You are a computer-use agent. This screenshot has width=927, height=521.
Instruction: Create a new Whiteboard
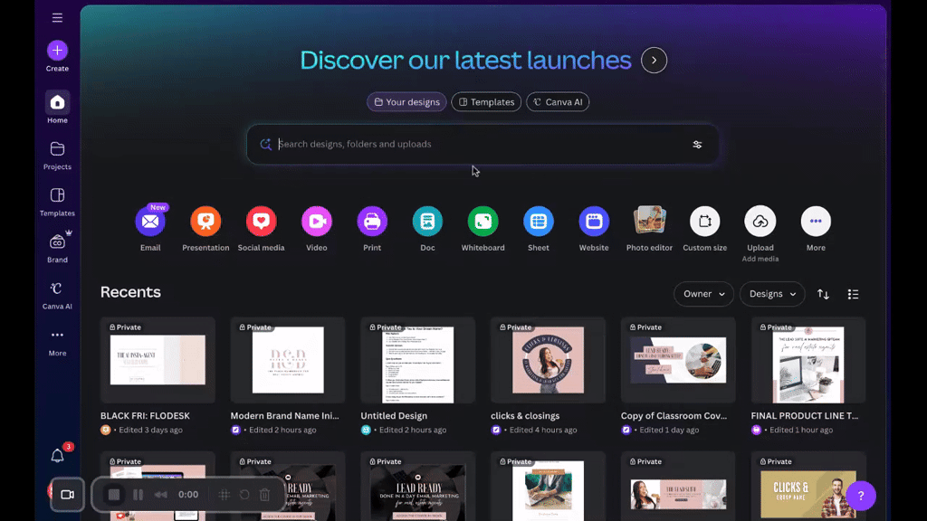(x=483, y=222)
